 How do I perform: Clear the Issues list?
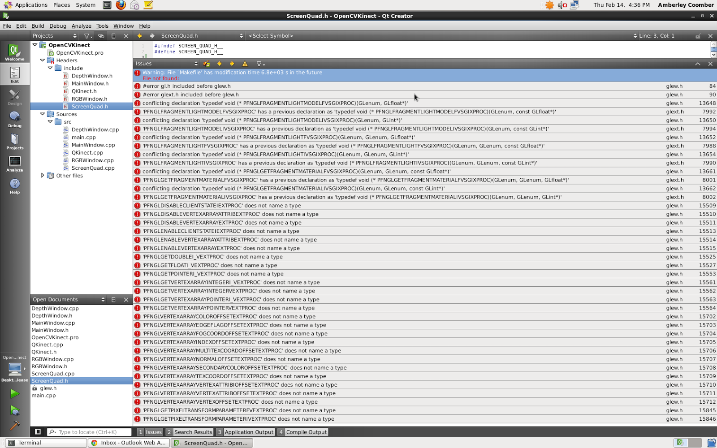(x=207, y=64)
